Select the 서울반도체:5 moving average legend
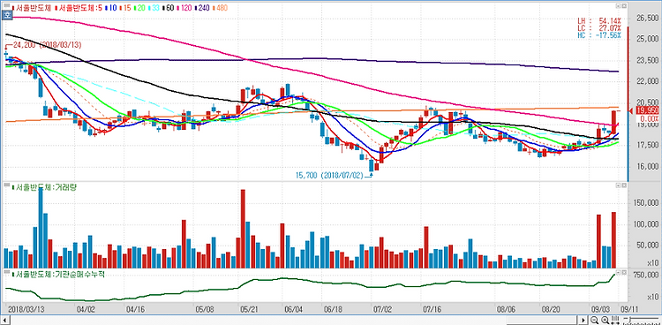 tap(78, 8)
